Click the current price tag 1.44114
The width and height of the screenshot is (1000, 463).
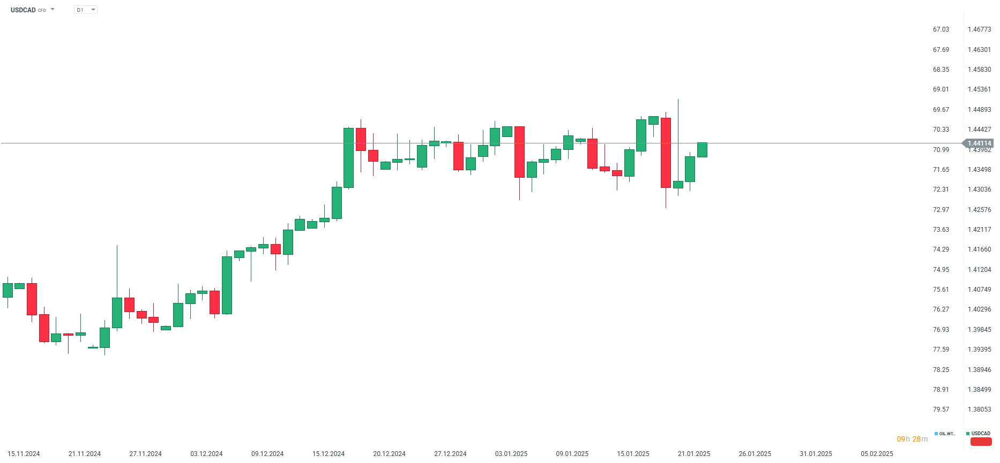click(979, 143)
